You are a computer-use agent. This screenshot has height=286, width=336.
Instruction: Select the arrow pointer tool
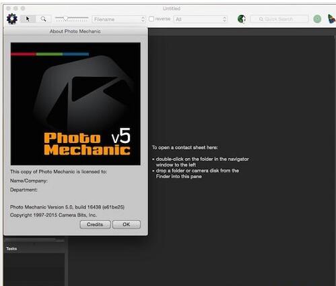[28, 19]
